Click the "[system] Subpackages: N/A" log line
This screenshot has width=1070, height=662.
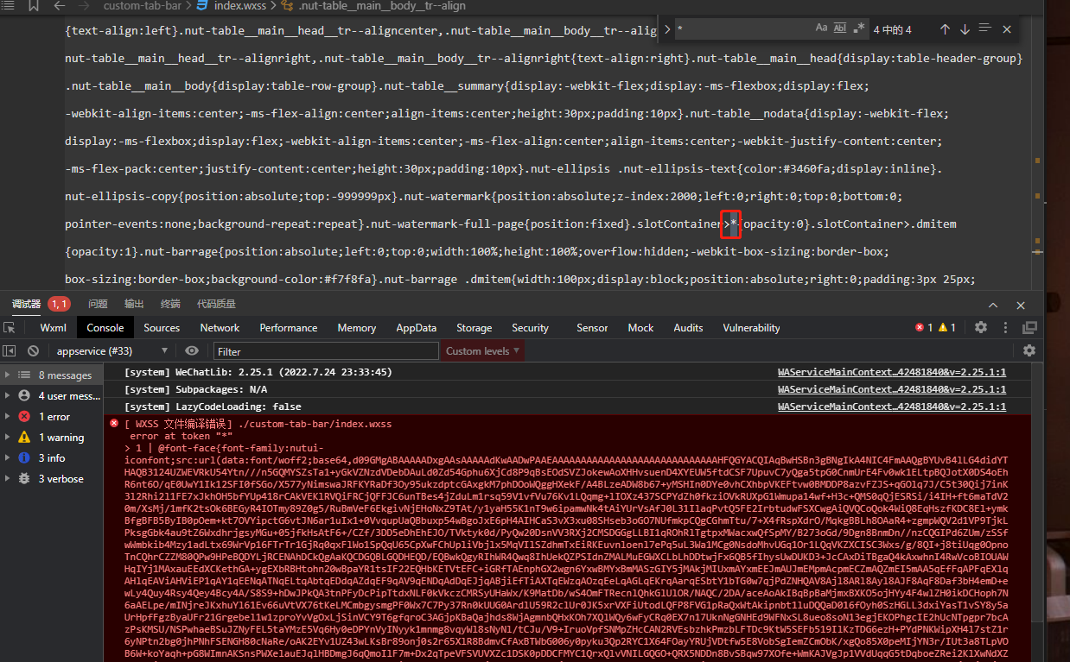point(195,389)
